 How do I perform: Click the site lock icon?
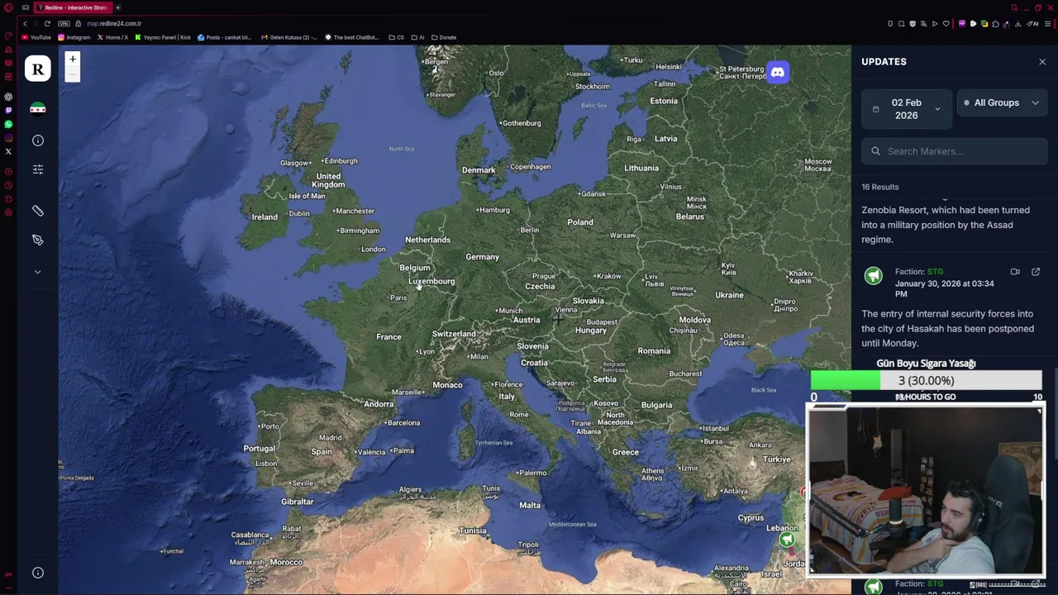pyautogui.click(x=79, y=23)
